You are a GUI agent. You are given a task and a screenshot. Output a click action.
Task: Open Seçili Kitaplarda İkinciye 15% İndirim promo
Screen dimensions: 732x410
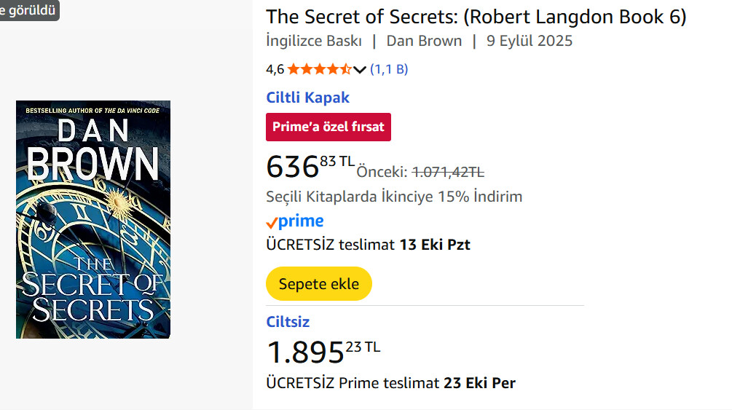tap(394, 197)
